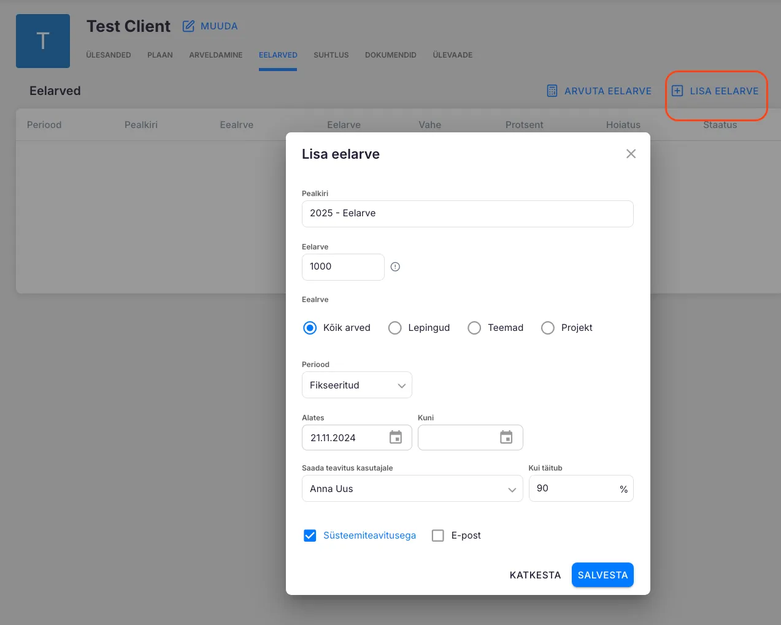Click the info icon next to Eelarve field
The height and width of the screenshot is (625, 781).
[395, 267]
